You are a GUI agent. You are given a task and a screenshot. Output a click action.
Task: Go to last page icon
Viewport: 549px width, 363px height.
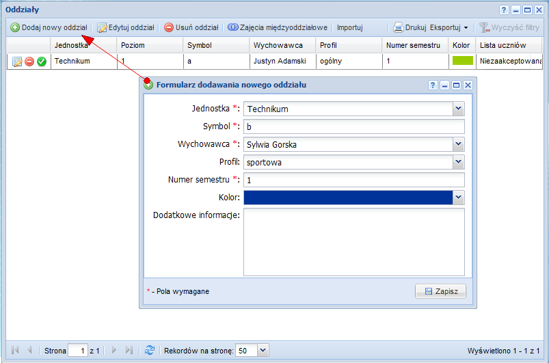[x=129, y=350]
